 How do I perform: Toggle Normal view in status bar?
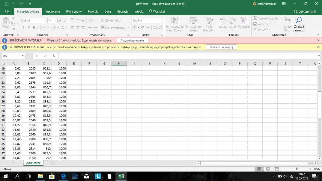tap(259, 169)
